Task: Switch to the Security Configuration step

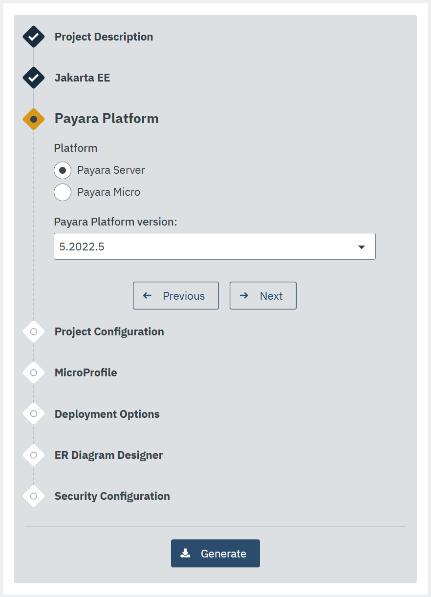Action: pyautogui.click(x=112, y=496)
